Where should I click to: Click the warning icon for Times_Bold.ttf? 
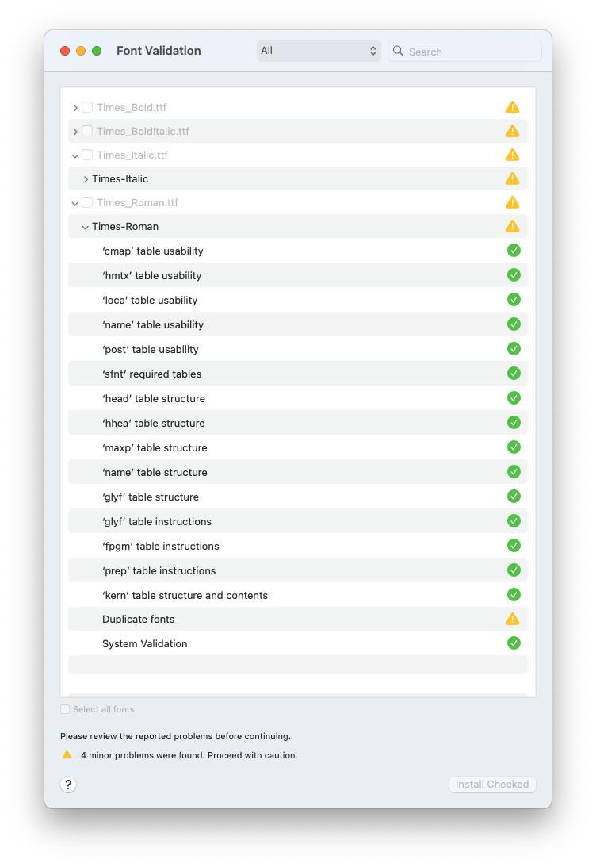pos(512,107)
